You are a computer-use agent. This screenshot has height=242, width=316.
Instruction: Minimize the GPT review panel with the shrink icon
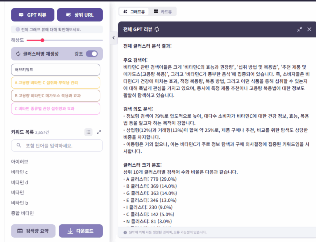pos(300,29)
